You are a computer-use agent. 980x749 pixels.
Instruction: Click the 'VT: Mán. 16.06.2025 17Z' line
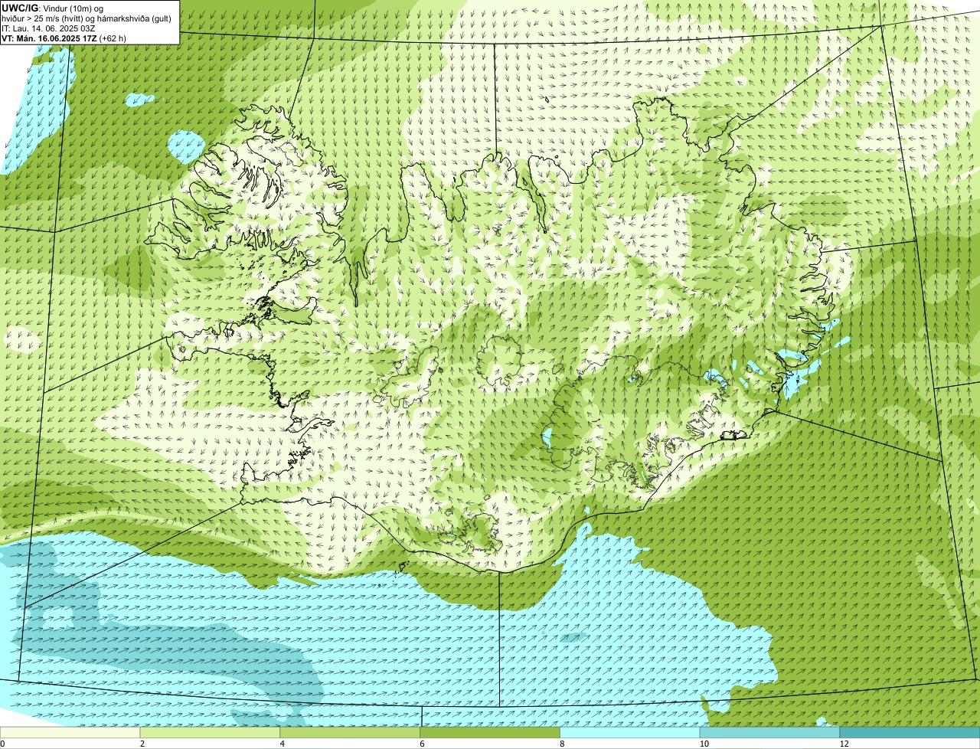(64, 38)
